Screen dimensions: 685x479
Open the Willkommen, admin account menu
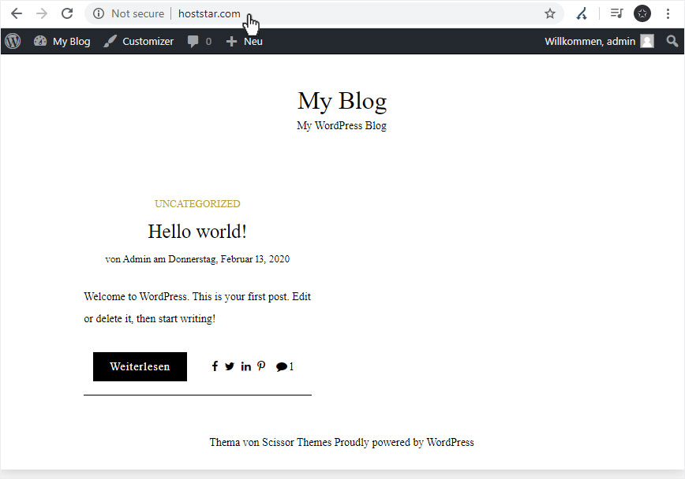(599, 41)
